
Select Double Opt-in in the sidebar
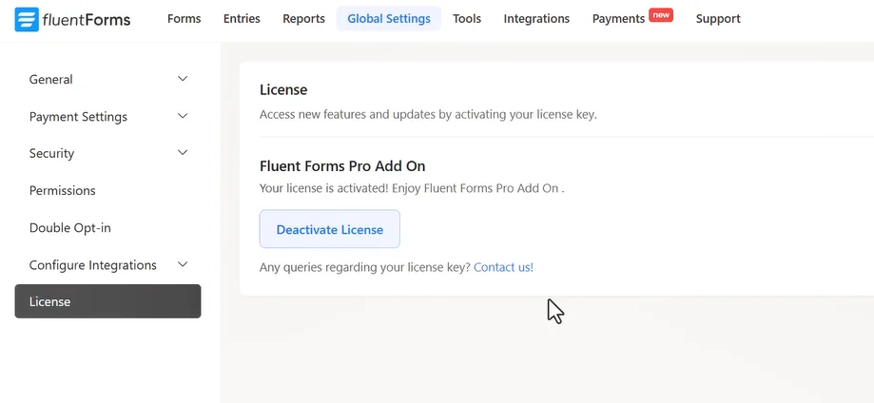tap(70, 228)
